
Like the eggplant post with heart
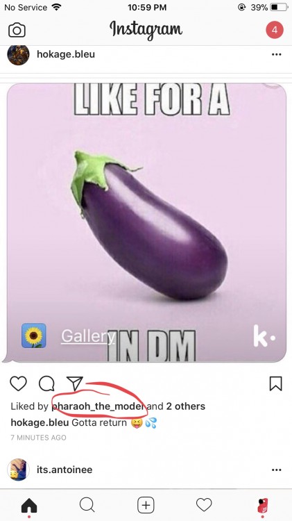[x=18, y=383]
